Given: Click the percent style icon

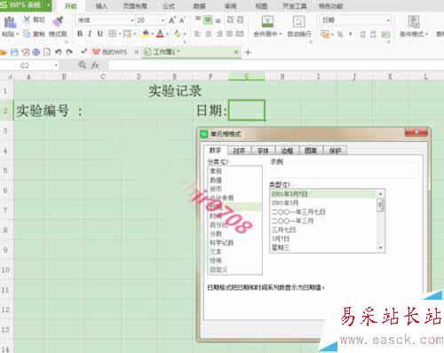Looking at the screenshot, I should pyautogui.click(x=340, y=35).
